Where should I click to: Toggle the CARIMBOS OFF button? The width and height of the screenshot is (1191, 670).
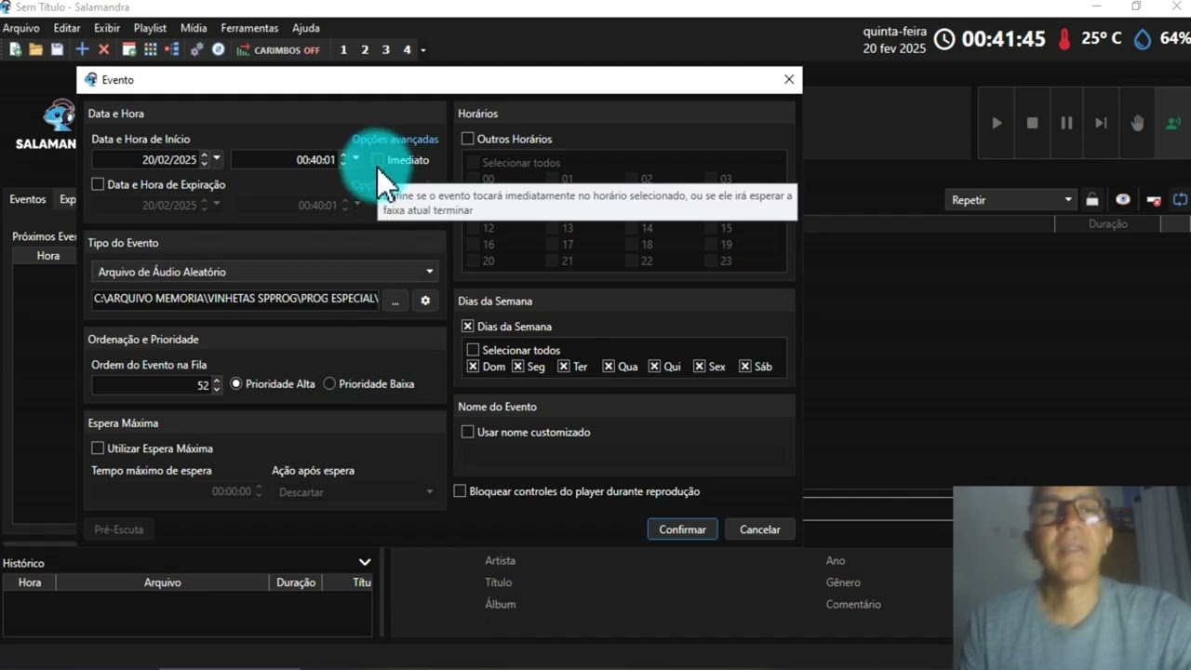coord(279,50)
